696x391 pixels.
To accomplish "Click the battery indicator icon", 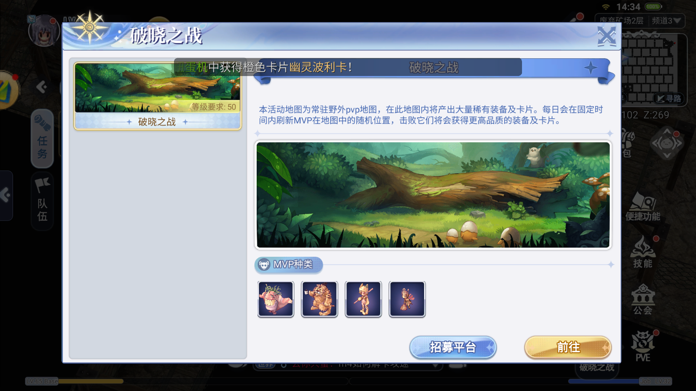I will tap(653, 7).
